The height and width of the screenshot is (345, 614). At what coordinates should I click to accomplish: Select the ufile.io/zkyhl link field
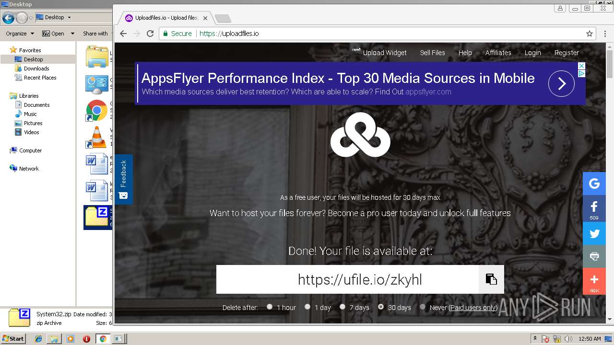tap(347, 279)
